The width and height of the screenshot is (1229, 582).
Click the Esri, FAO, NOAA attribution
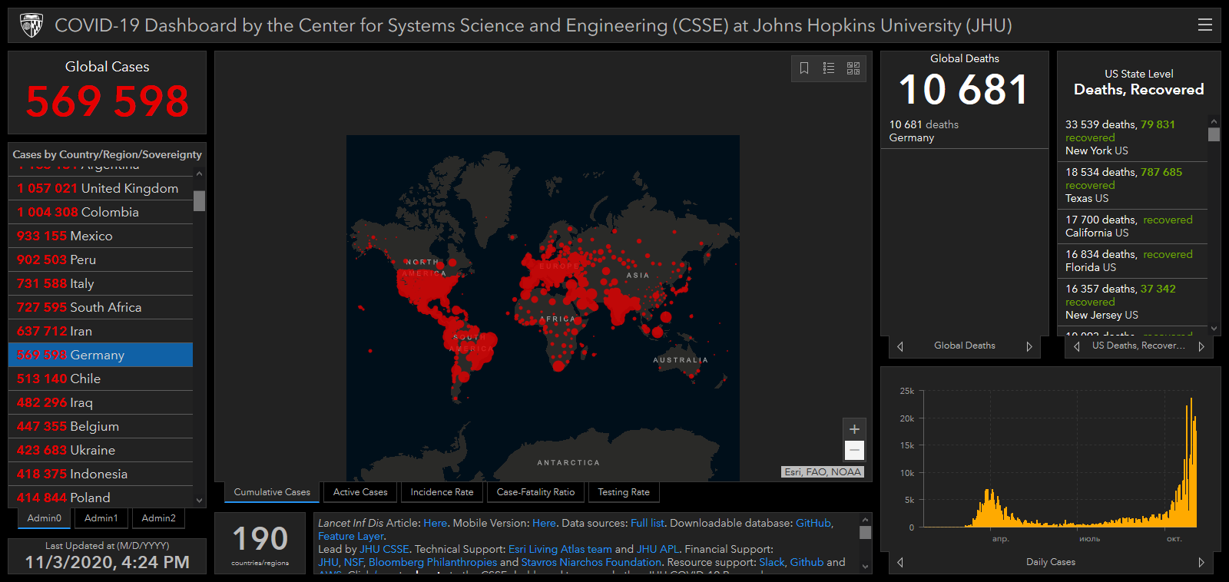pos(823,472)
